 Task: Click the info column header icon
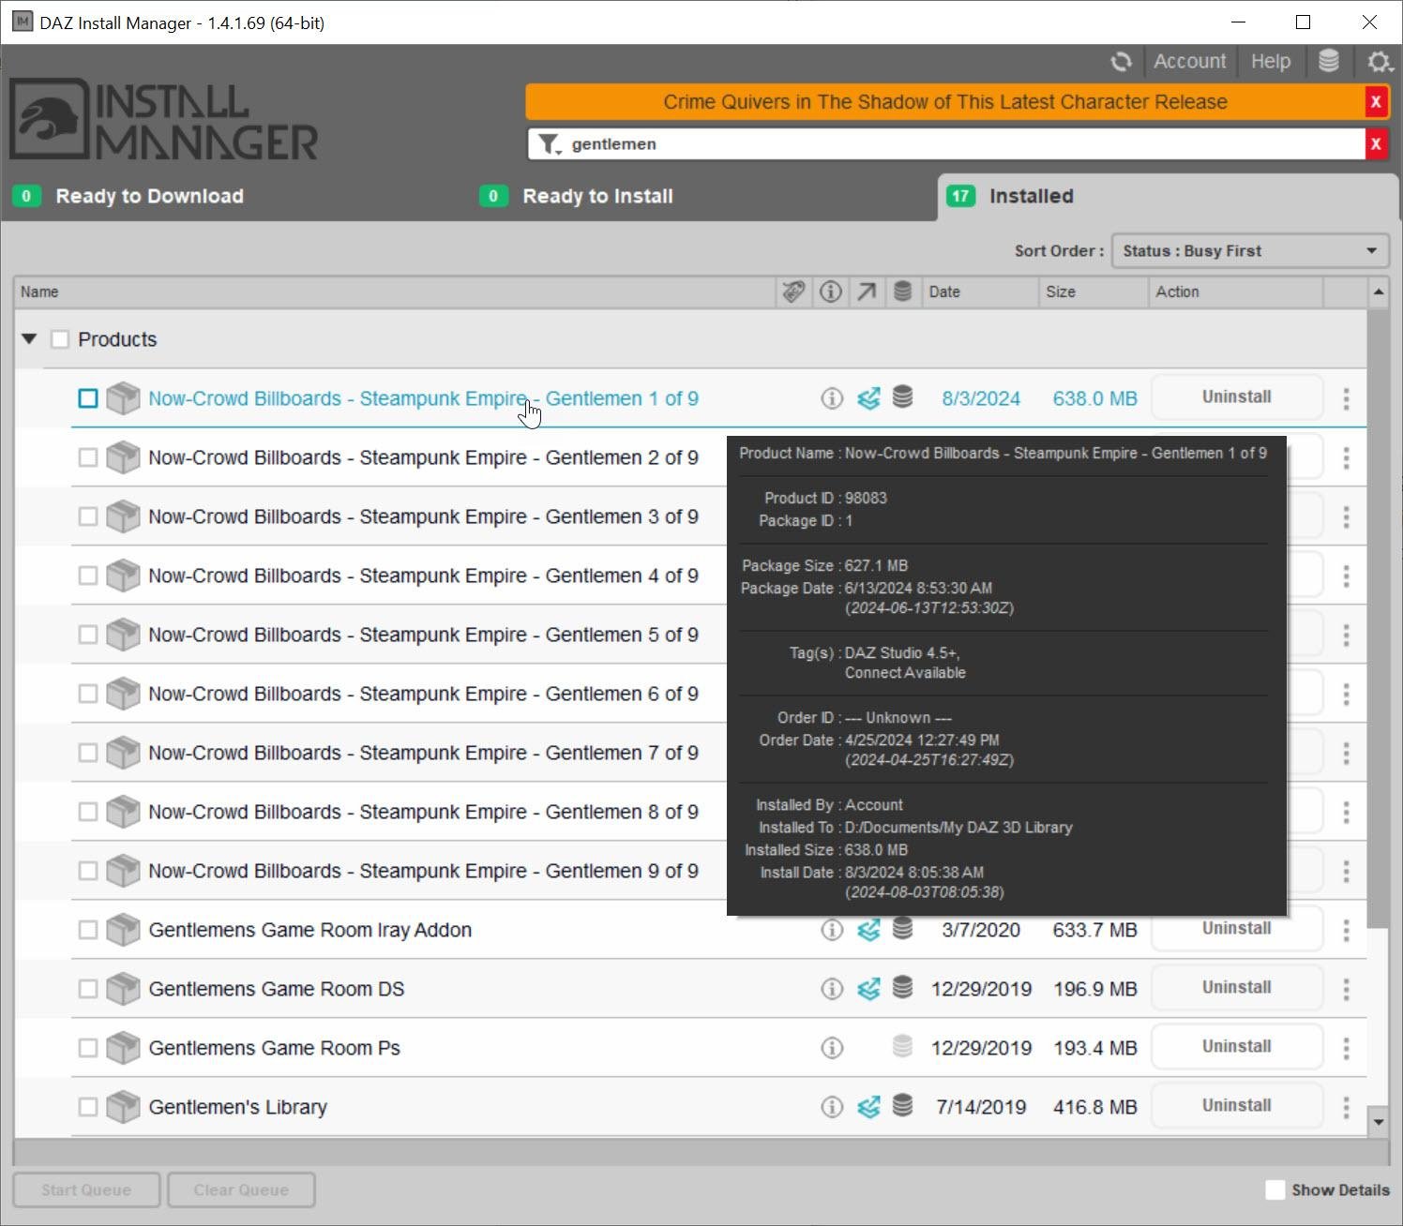click(x=831, y=292)
